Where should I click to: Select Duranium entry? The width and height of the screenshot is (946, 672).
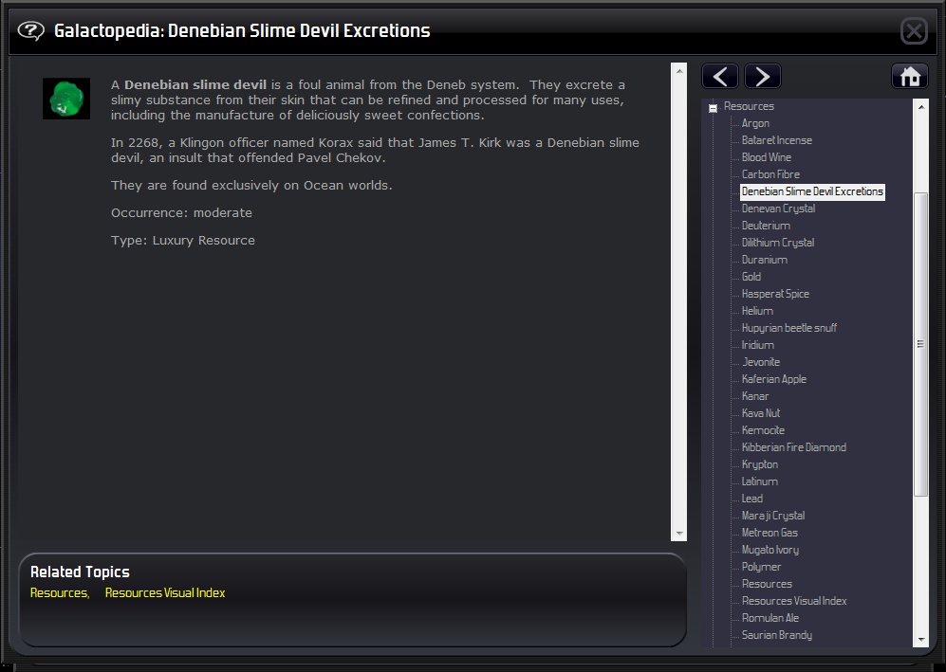[765, 260]
